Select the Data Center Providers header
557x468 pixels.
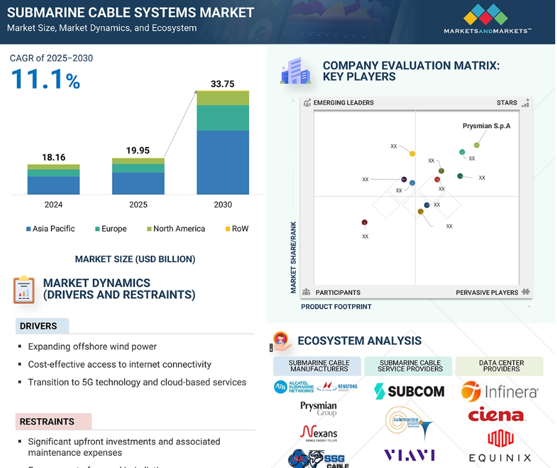[x=500, y=366]
